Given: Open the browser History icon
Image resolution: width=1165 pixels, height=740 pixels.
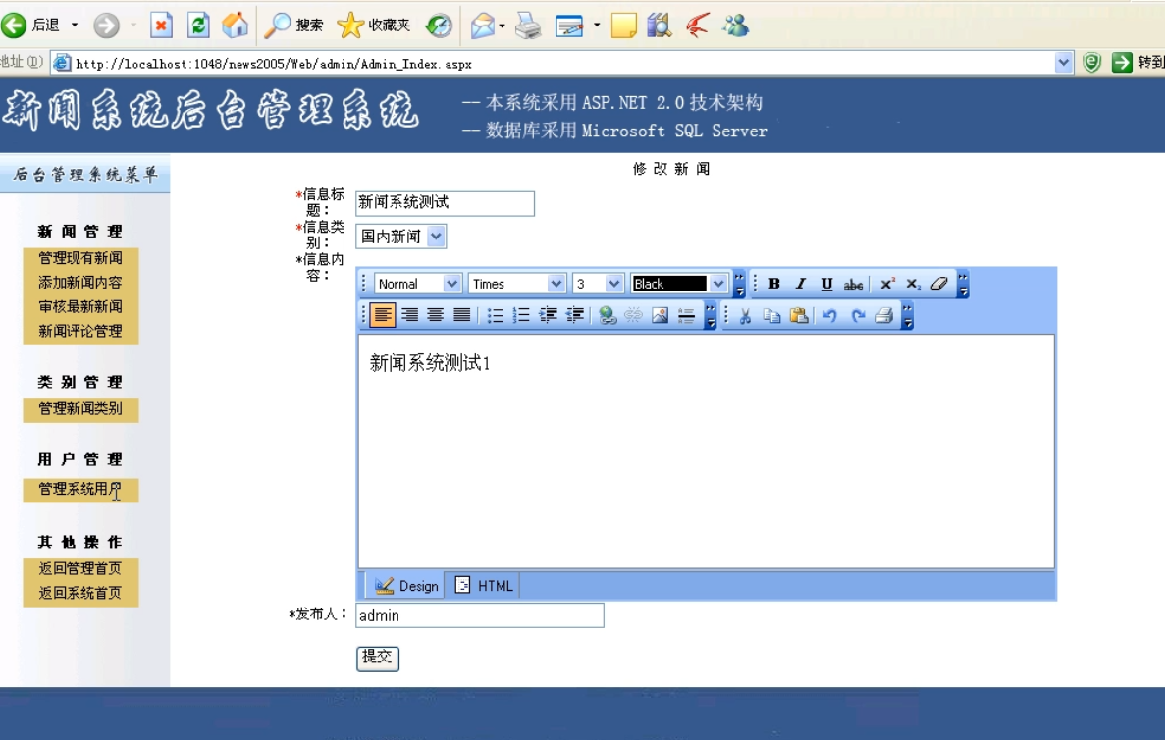Looking at the screenshot, I should click(439, 26).
